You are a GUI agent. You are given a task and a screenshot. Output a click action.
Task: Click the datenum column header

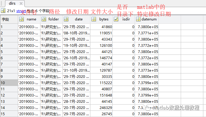point(147,19)
